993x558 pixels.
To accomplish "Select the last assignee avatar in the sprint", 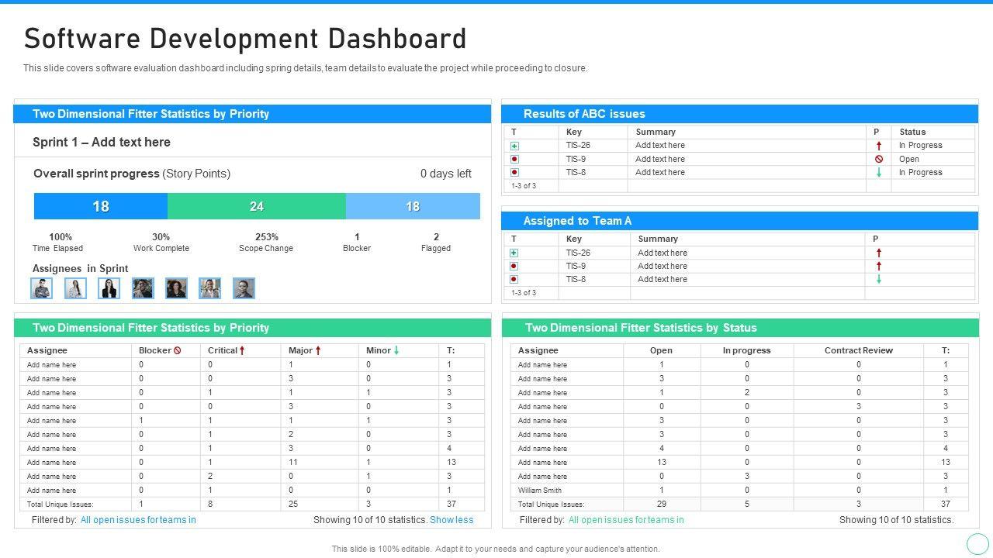I will pyautogui.click(x=244, y=288).
